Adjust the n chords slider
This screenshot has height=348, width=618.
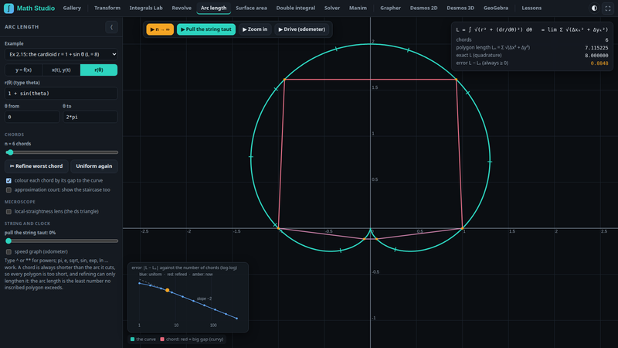pyautogui.click(x=62, y=152)
